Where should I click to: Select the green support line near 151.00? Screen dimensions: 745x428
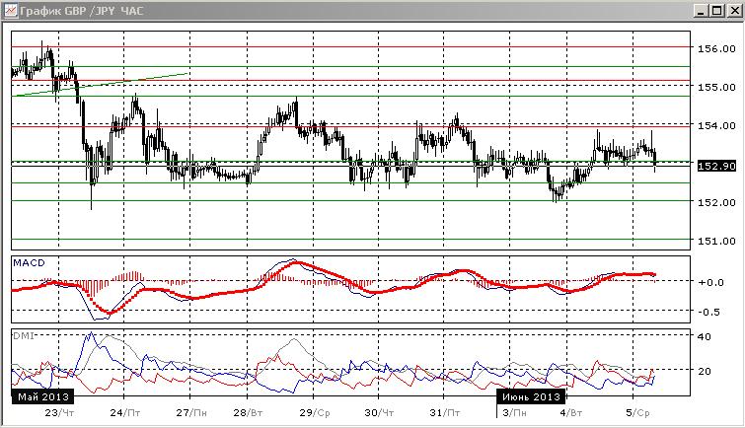click(350, 240)
